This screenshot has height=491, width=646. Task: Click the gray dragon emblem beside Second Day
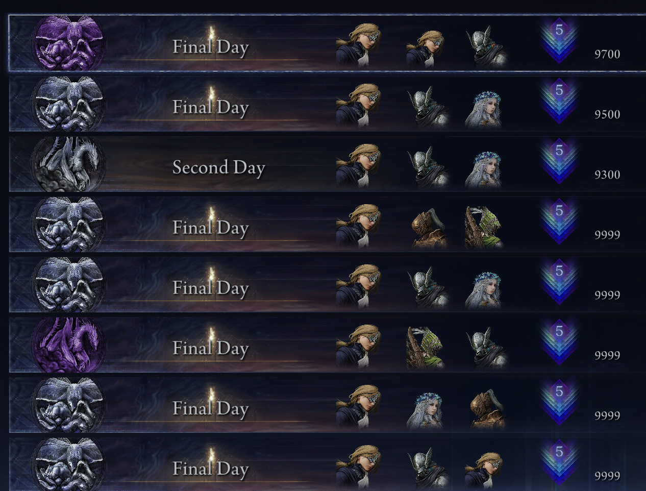(x=68, y=164)
